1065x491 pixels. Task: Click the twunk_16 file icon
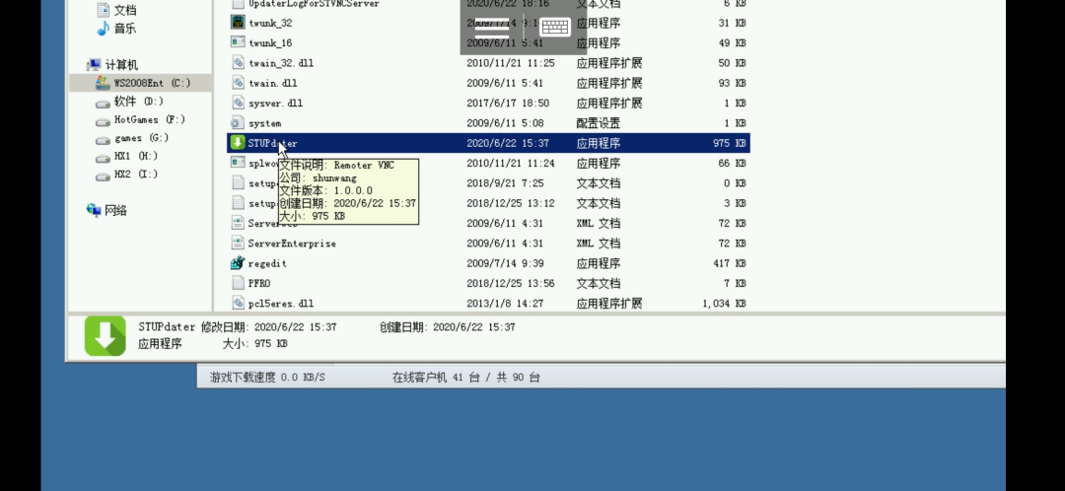237,42
